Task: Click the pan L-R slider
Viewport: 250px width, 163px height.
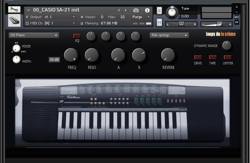Action: pyautogui.click(x=181, y=24)
